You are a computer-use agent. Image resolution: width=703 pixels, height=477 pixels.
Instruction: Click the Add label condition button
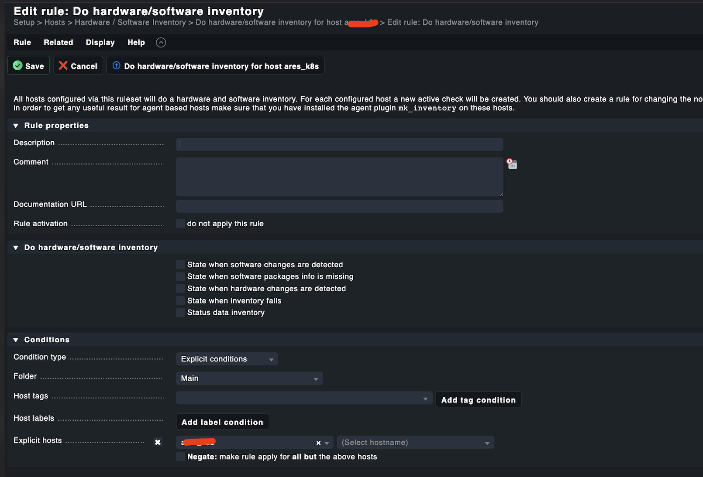[222, 422]
